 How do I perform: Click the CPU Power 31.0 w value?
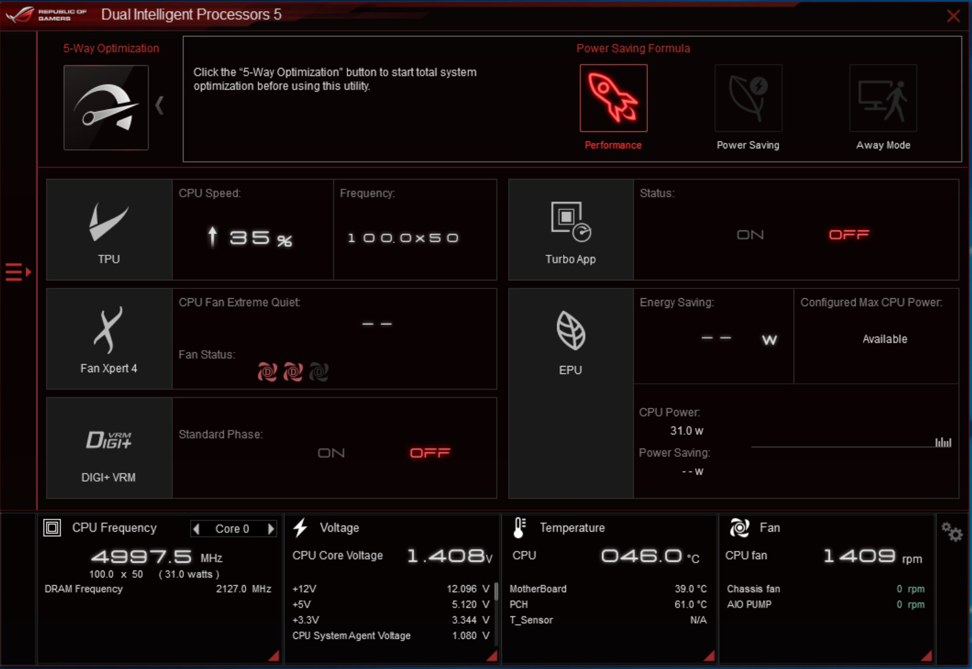(x=687, y=431)
